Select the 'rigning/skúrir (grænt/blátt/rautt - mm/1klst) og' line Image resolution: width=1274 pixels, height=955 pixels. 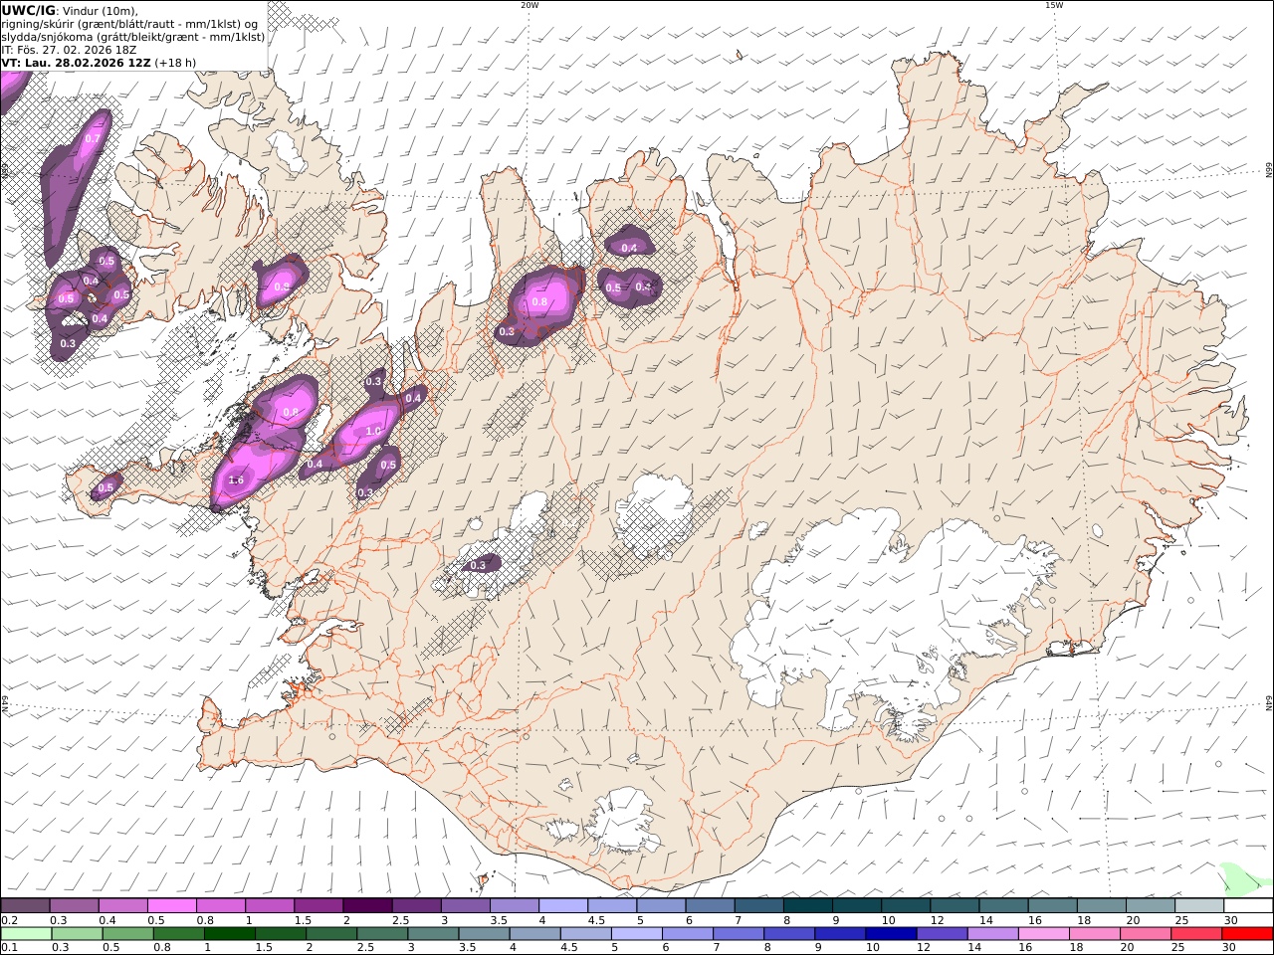tap(129, 24)
